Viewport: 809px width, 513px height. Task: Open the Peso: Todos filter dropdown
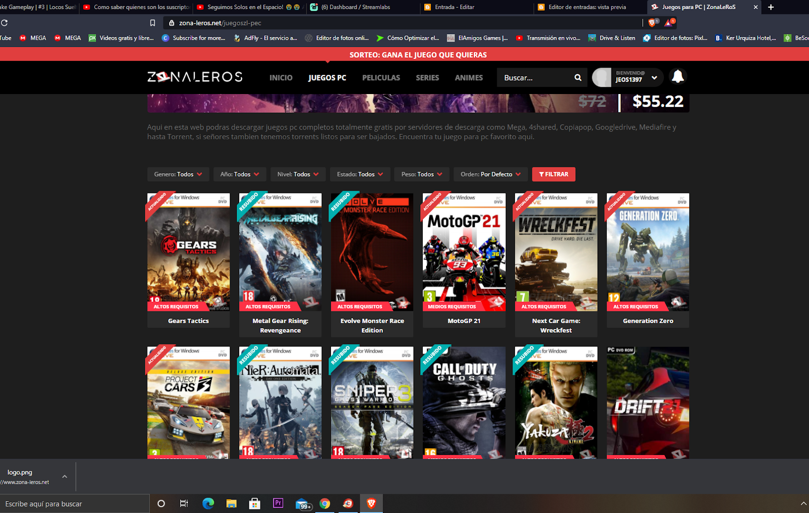421,174
